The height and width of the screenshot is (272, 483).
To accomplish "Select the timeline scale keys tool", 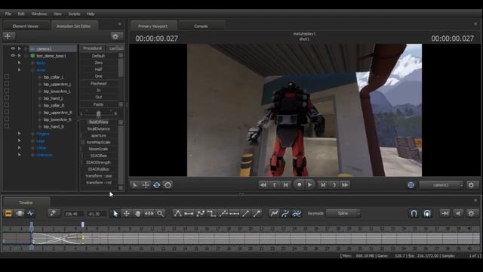I will [149, 213].
